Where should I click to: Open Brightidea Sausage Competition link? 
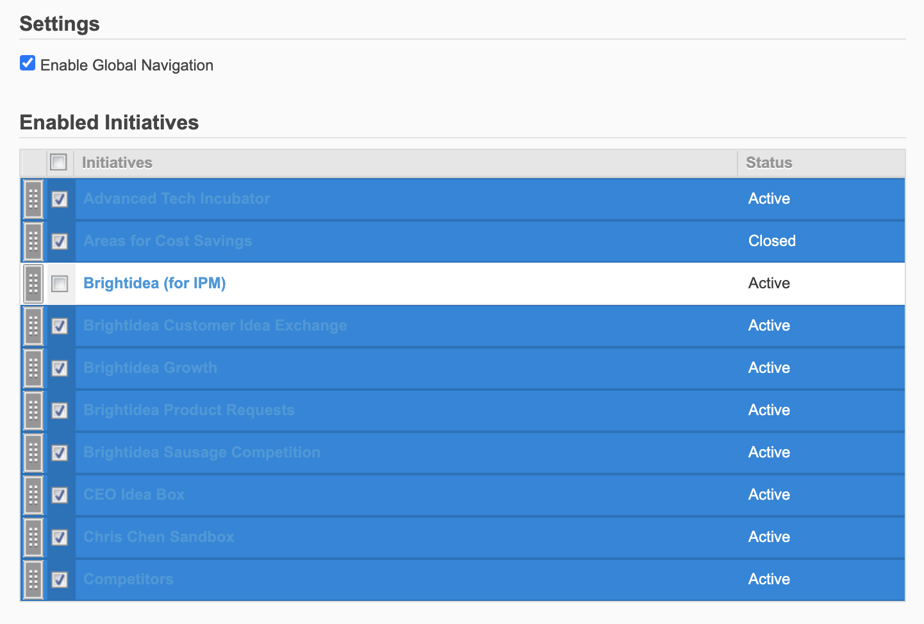201,452
